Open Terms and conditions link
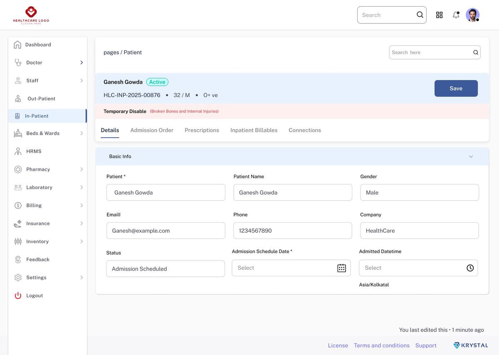 click(x=382, y=345)
